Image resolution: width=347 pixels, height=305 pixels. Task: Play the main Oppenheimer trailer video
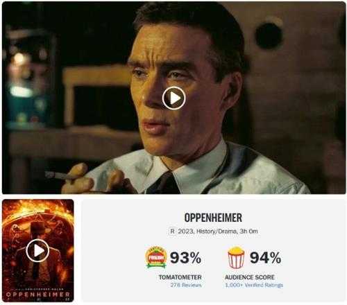coord(173,98)
